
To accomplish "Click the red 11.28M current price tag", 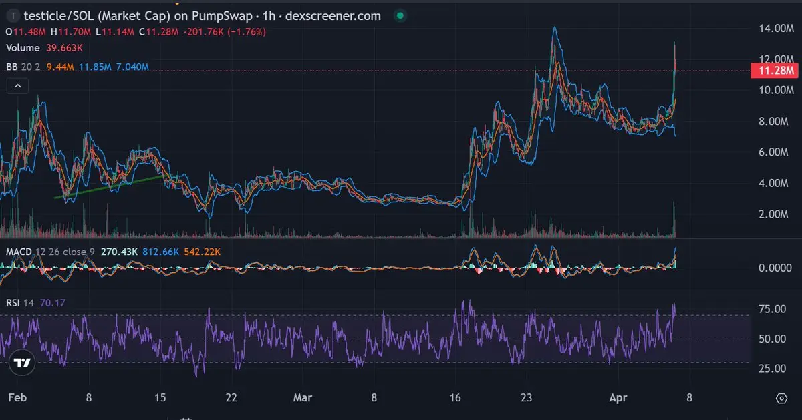I will click(775, 71).
